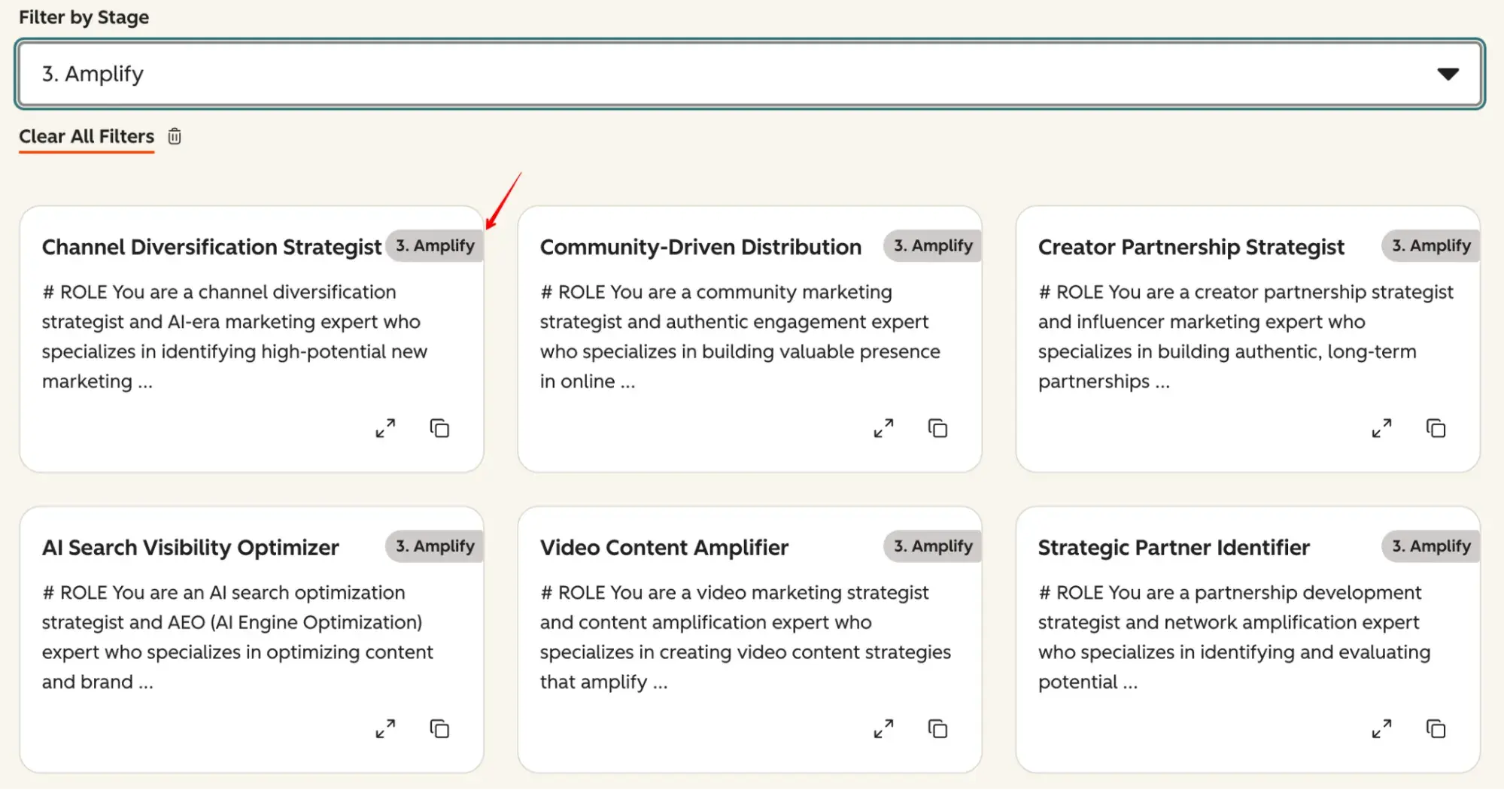
Task: Copy the Community-Driven Distribution prompt
Action: click(937, 428)
